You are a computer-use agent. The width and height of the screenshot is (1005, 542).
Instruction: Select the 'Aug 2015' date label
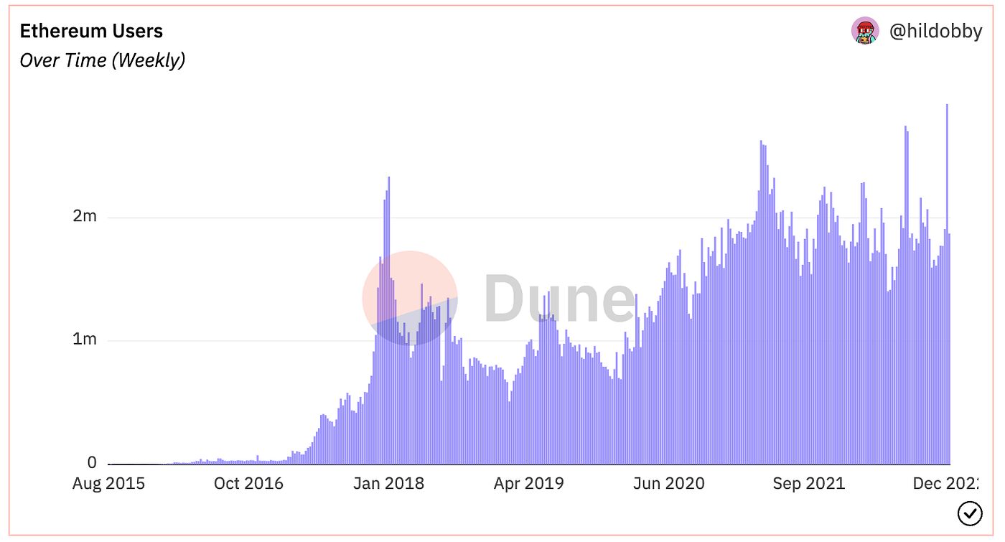109,484
